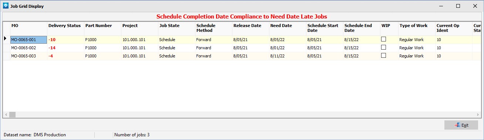Click the Exit button

(461, 125)
